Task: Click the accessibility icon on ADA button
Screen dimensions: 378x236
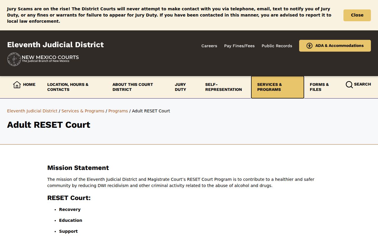Action: (x=309, y=46)
